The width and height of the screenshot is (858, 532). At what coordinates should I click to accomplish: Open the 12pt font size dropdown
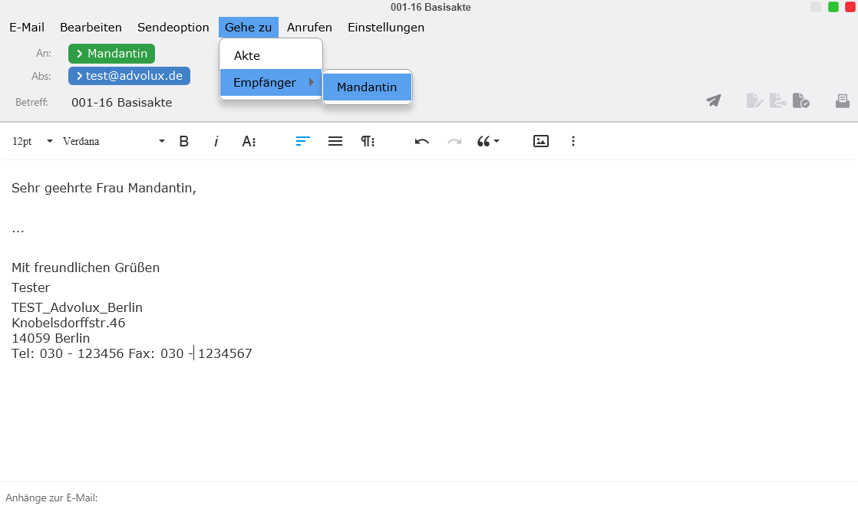coord(32,141)
